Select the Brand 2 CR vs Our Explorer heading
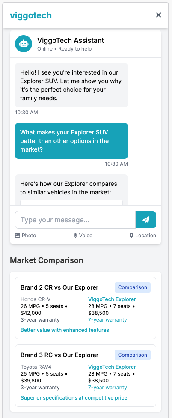172x418 pixels. pos(59,287)
